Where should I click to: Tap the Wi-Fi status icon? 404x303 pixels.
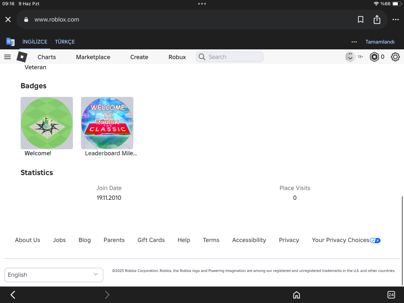click(376, 4)
